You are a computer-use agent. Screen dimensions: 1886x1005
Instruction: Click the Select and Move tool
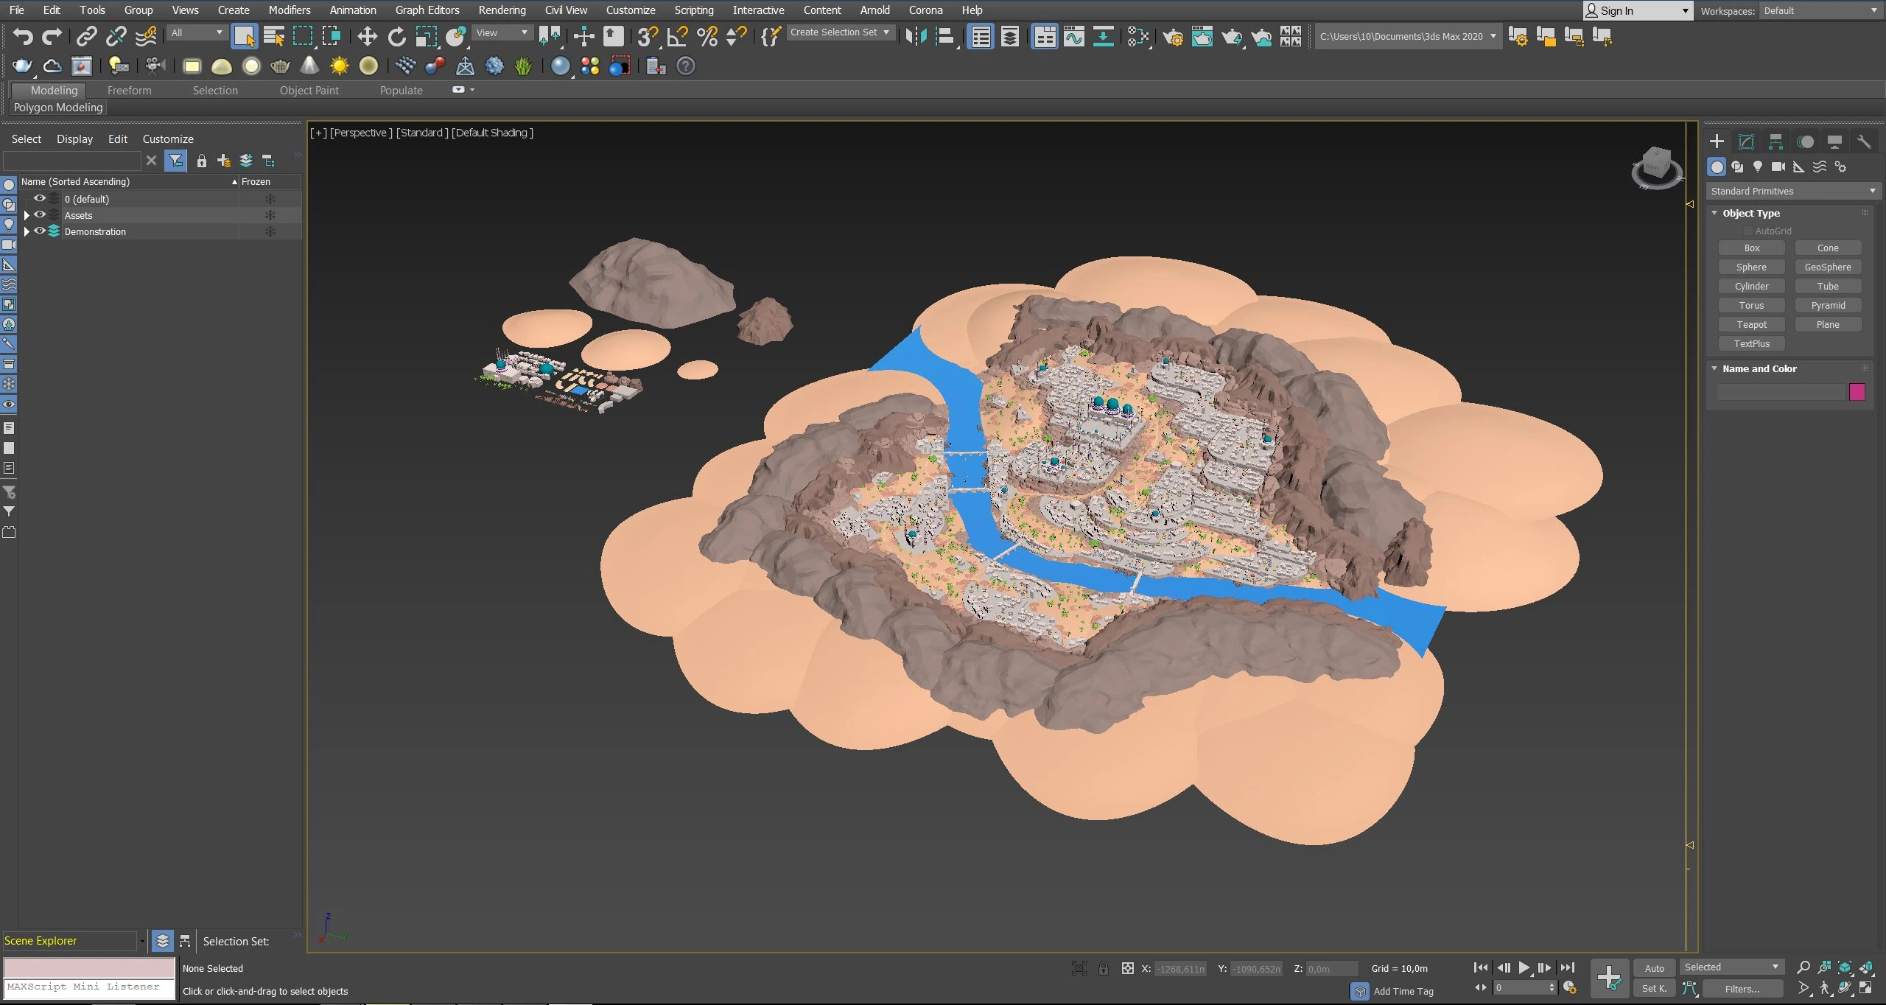coord(367,36)
